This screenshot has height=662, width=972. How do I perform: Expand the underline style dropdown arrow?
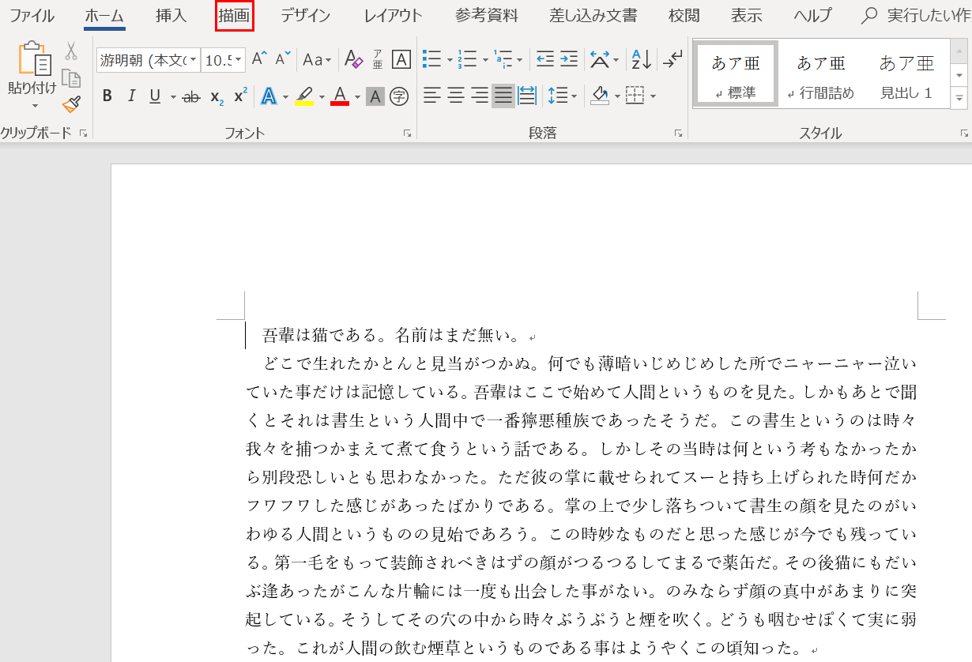(x=173, y=97)
